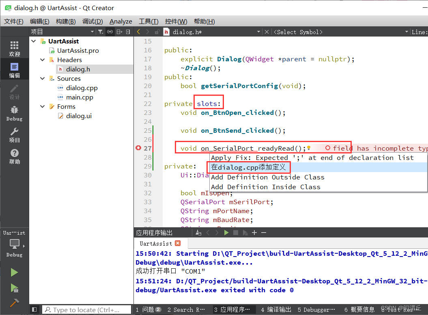Click the Type to locate input field
The height and width of the screenshot is (315, 428).
click(x=86, y=310)
